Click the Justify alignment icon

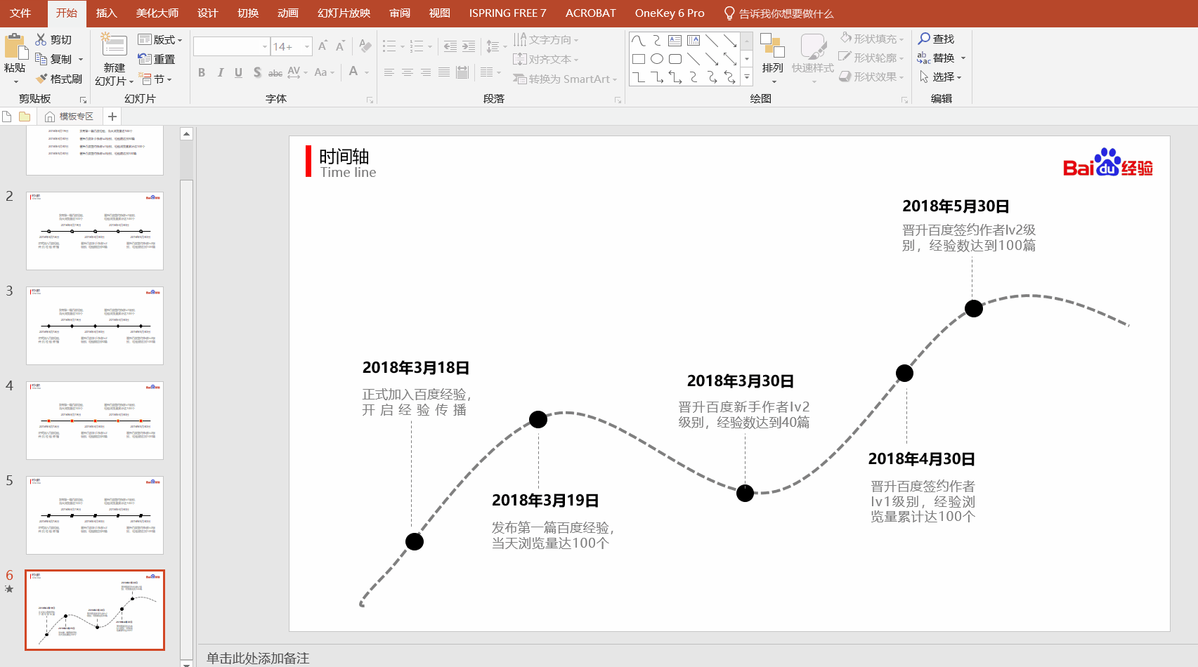point(443,72)
